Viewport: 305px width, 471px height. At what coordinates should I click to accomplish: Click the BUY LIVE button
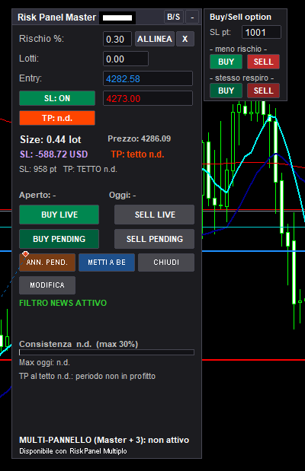point(59,215)
